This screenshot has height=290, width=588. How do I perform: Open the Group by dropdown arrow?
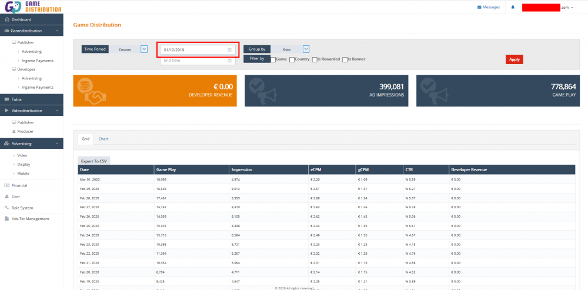pyautogui.click(x=306, y=49)
